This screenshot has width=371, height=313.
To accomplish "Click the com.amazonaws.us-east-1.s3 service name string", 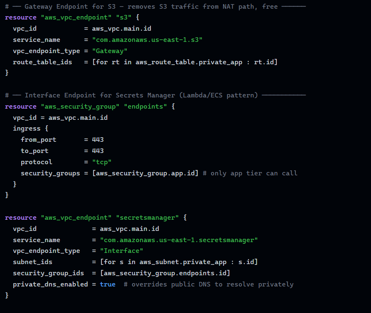I will (147, 40).
